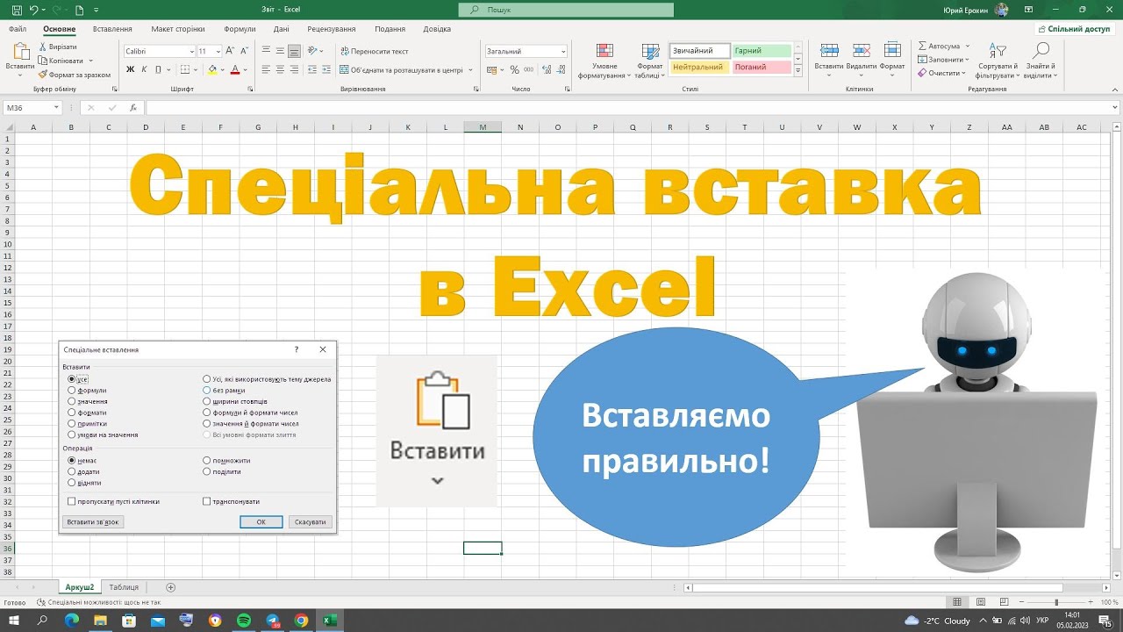Select Format Painter (Формат за зразком)

coord(75,75)
